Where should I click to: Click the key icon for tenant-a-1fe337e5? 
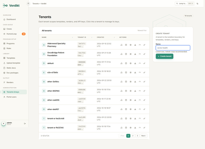point(144,128)
